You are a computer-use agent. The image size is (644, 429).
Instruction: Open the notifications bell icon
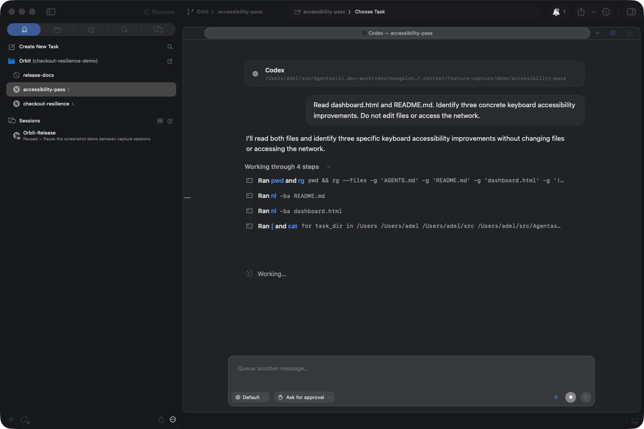point(556,12)
